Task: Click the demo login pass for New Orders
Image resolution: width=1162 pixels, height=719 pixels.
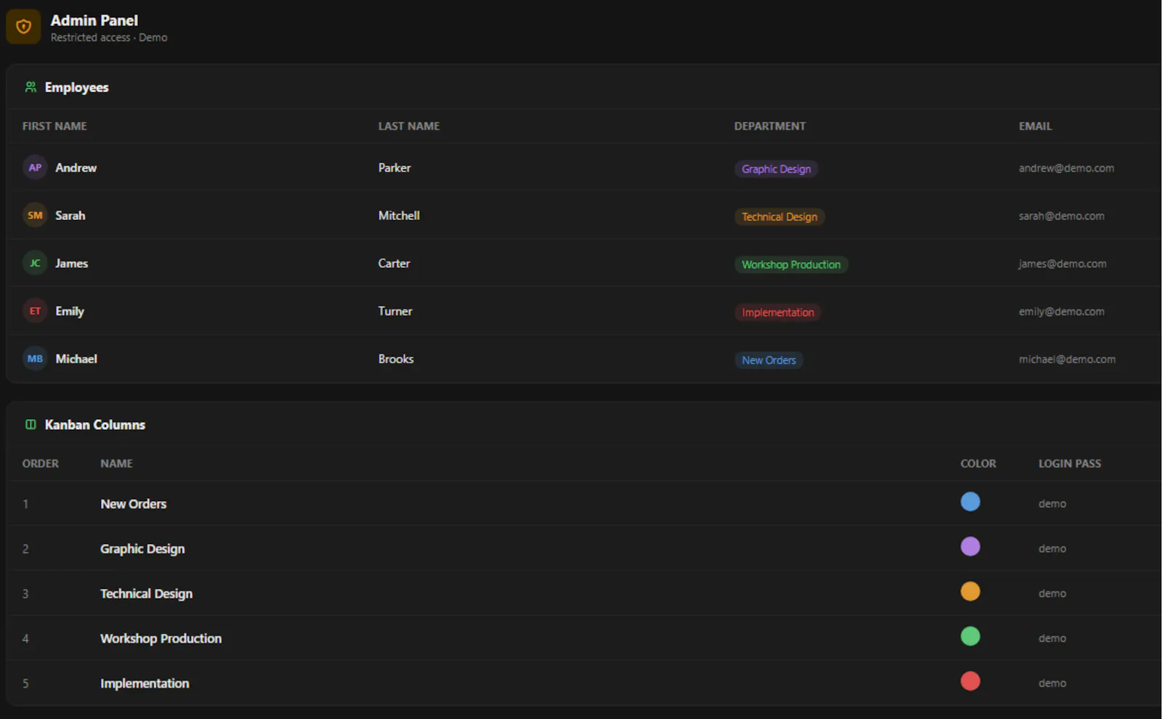Action: point(1052,504)
